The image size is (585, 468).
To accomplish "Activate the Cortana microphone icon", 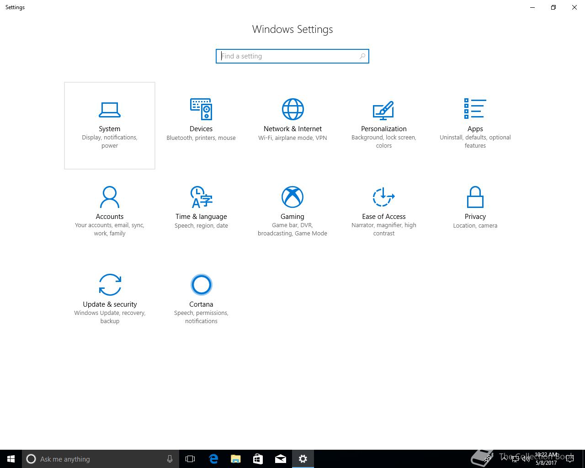I will tap(170, 459).
